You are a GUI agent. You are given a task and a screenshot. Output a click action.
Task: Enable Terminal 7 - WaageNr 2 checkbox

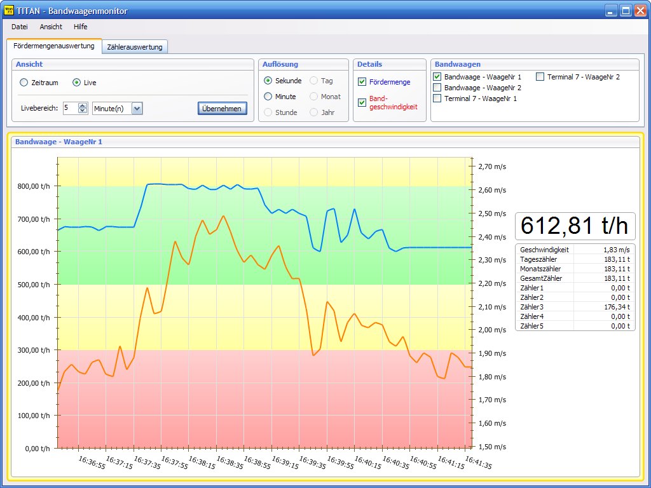[540, 77]
